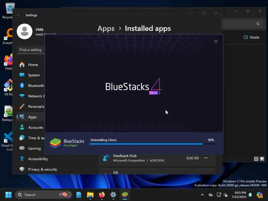Click the network display tray icon
The height and width of the screenshot is (201, 268).
(219, 195)
